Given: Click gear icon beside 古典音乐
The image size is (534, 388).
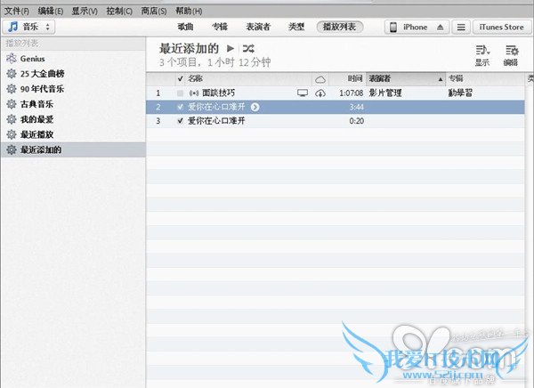Looking at the screenshot, I should (12, 104).
